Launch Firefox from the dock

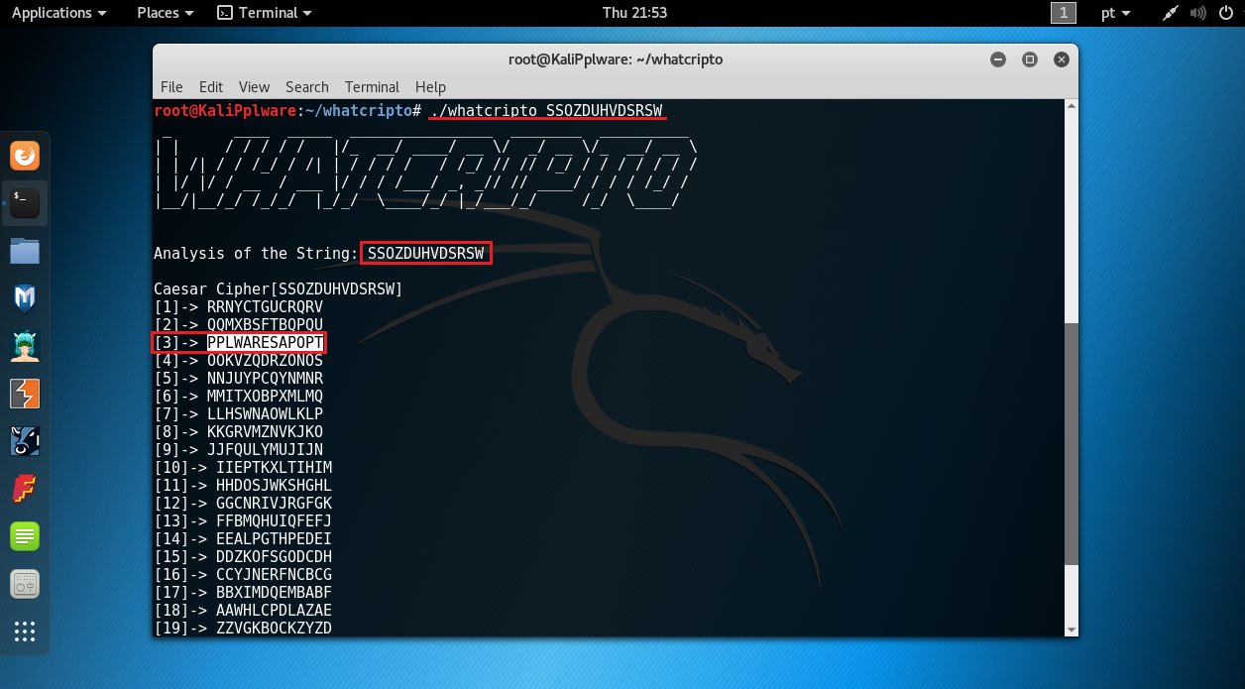[x=25, y=156]
